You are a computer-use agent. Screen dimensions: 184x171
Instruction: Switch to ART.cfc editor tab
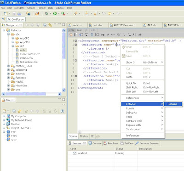(152, 25)
